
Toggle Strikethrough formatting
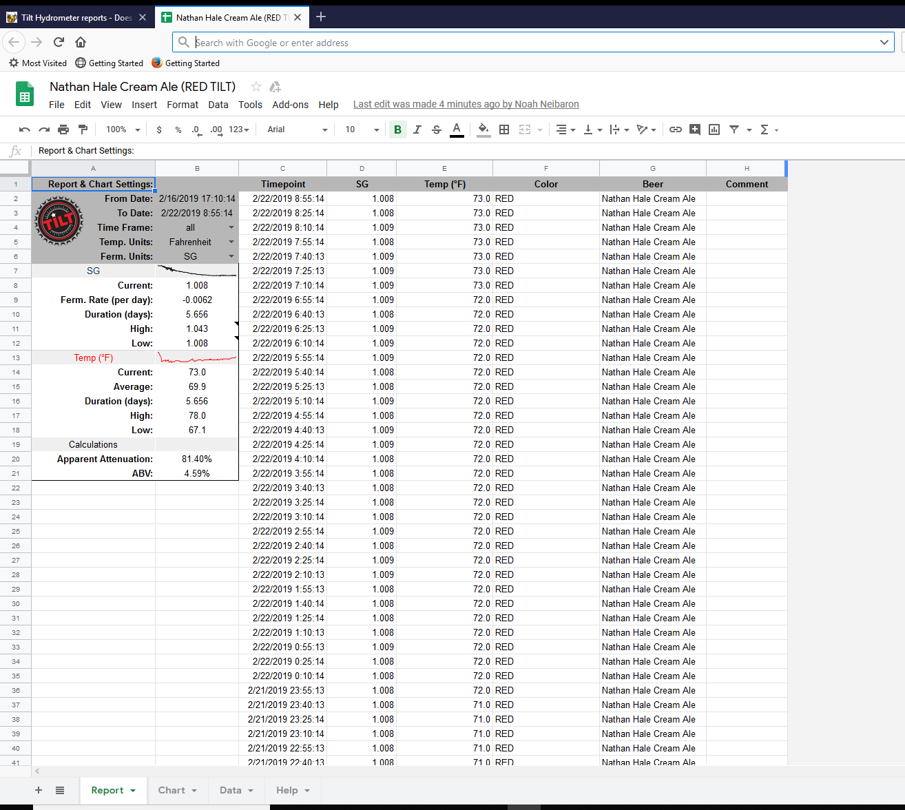(436, 129)
